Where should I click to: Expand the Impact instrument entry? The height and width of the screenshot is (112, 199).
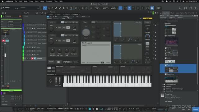164,24
